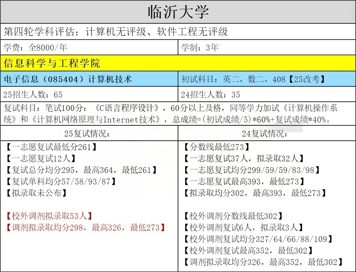Click the 临沂大学 title header

178,12
